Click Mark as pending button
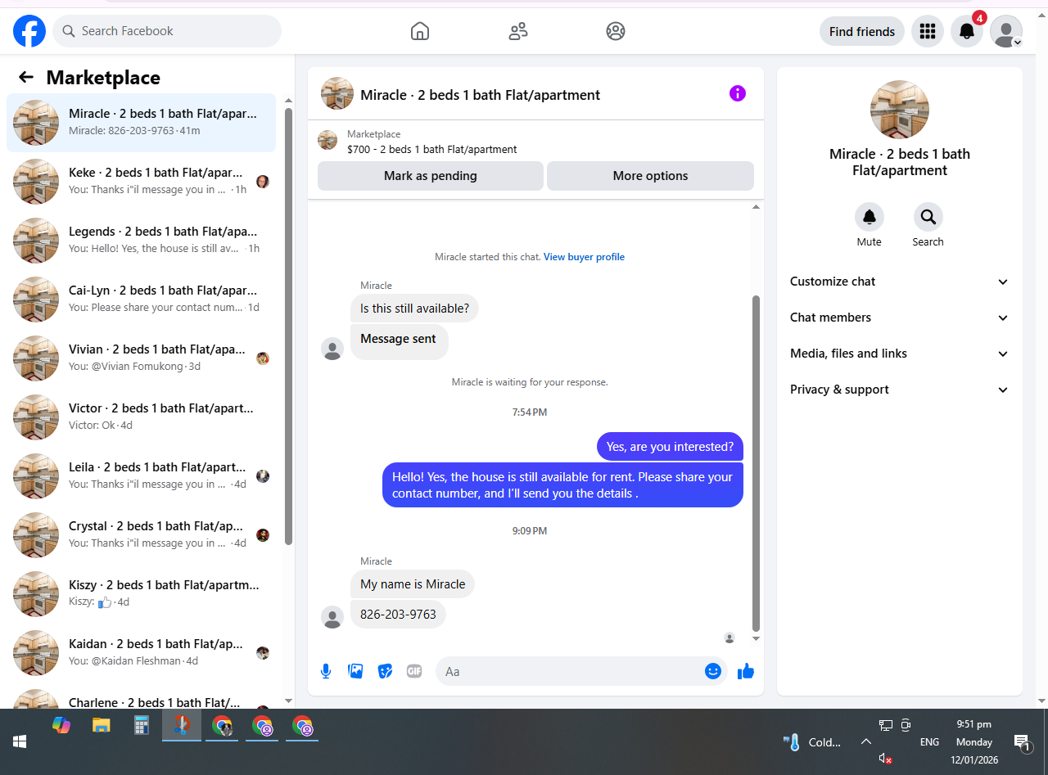 pos(431,176)
